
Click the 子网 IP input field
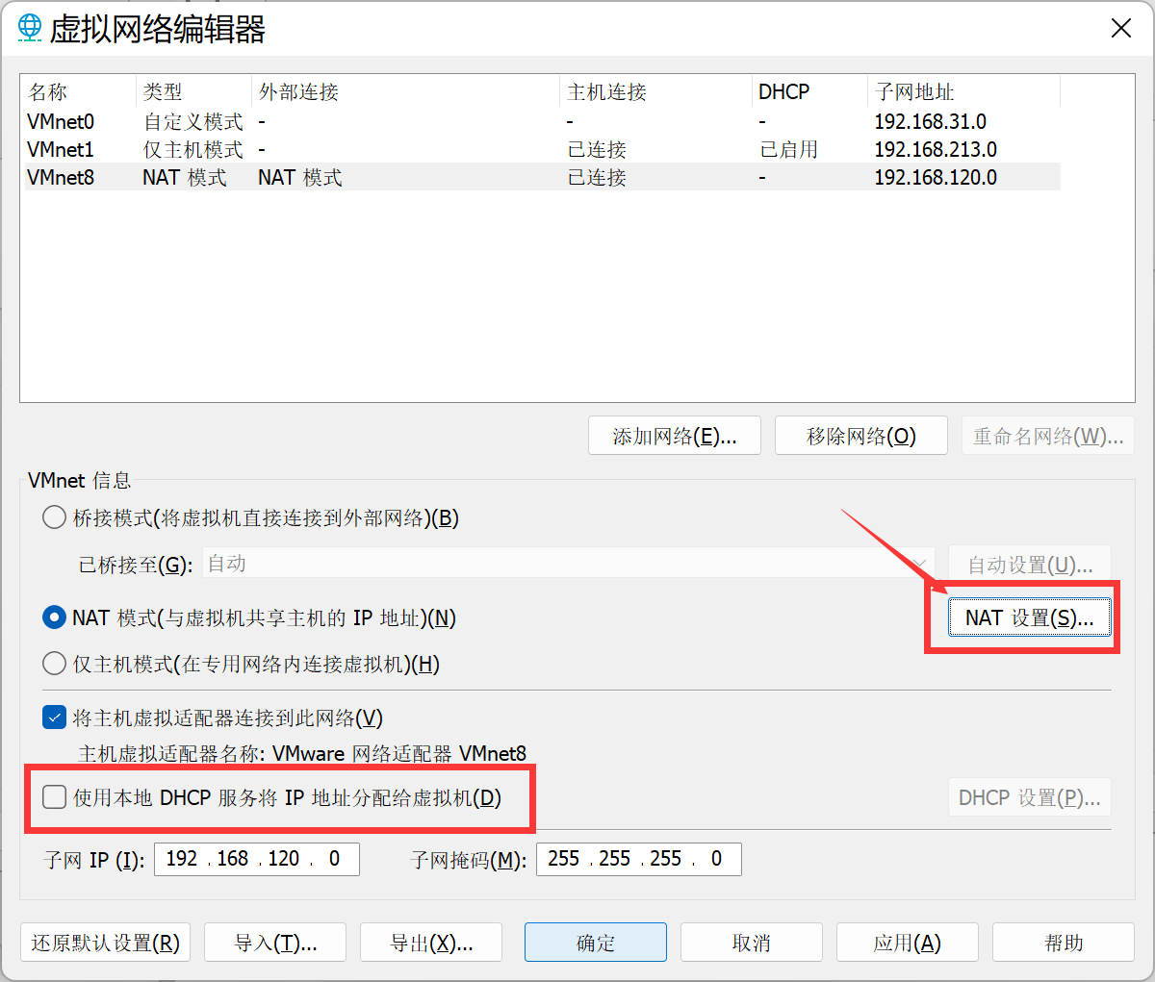pos(257,859)
